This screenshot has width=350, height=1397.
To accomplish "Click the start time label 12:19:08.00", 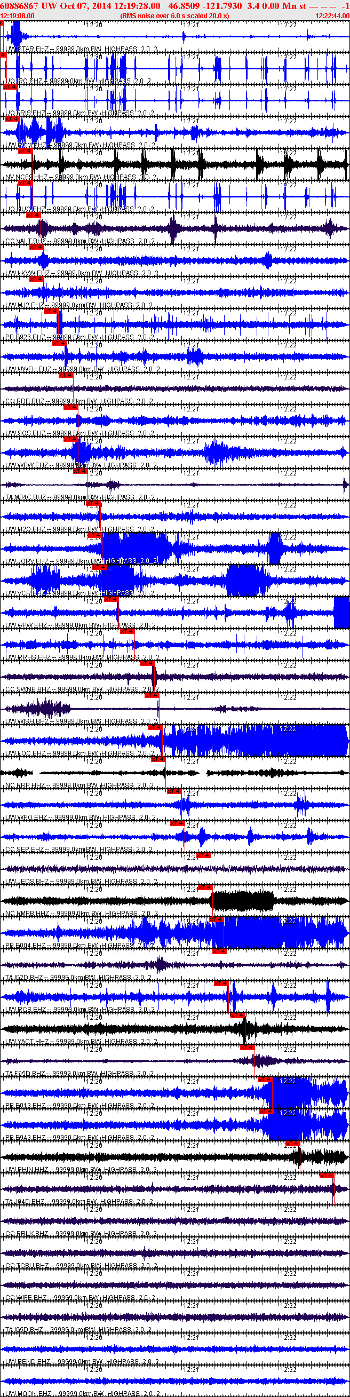I will point(18,15).
